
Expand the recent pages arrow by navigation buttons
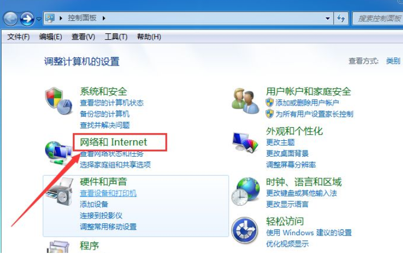39,19
